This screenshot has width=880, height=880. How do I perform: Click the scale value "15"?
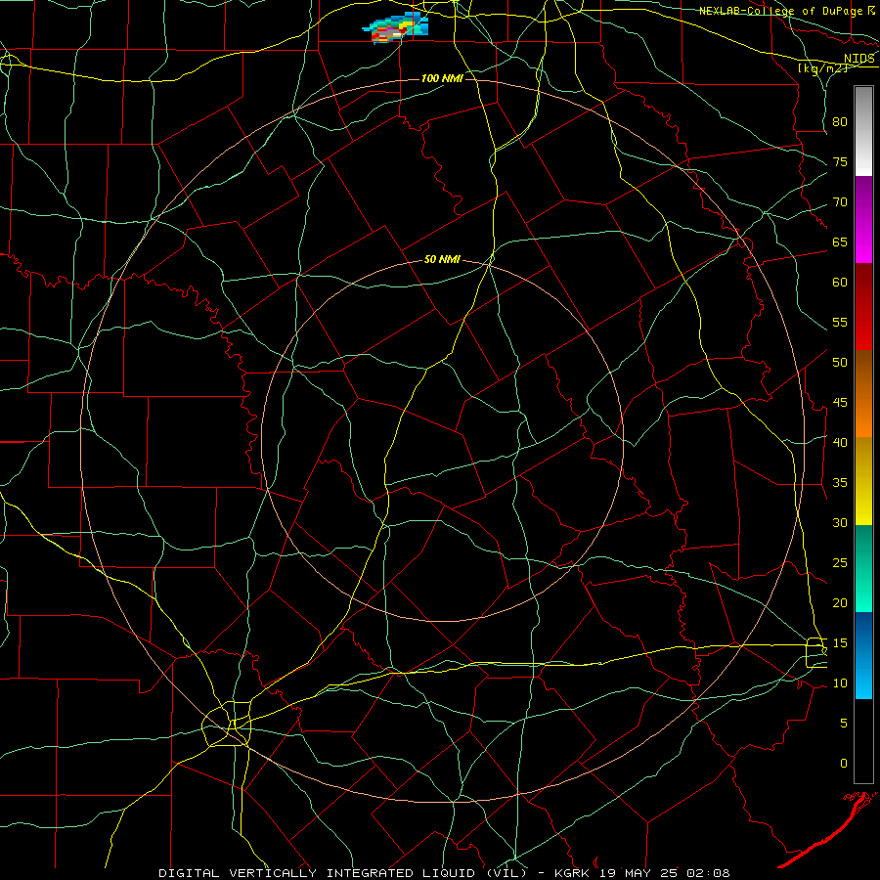point(840,643)
